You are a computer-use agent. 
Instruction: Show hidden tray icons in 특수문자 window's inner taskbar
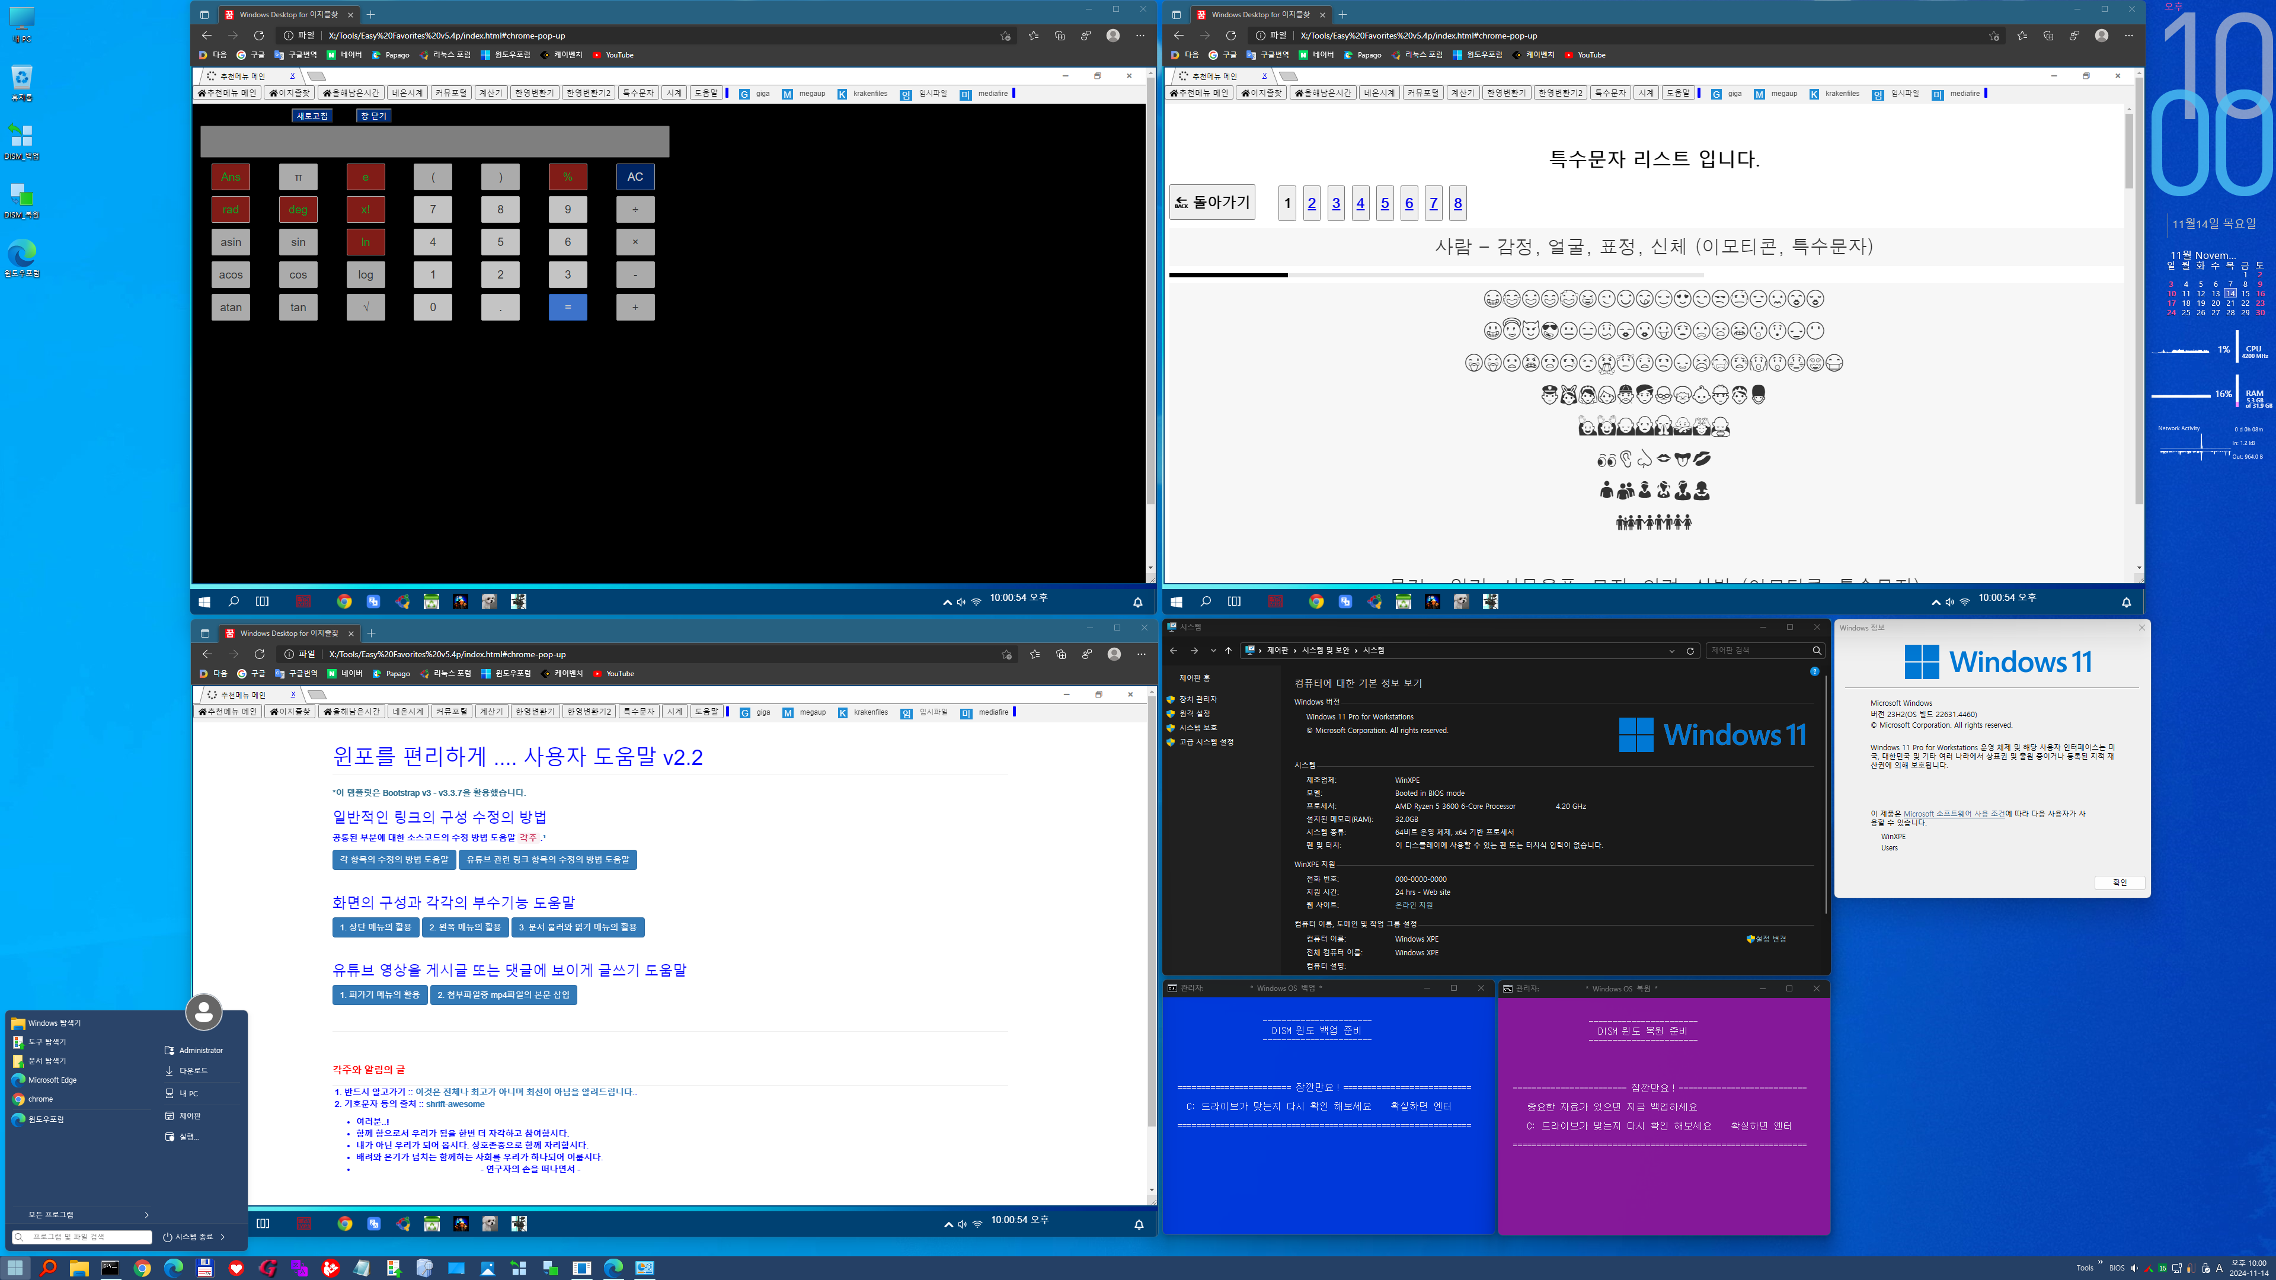pos(1935,603)
